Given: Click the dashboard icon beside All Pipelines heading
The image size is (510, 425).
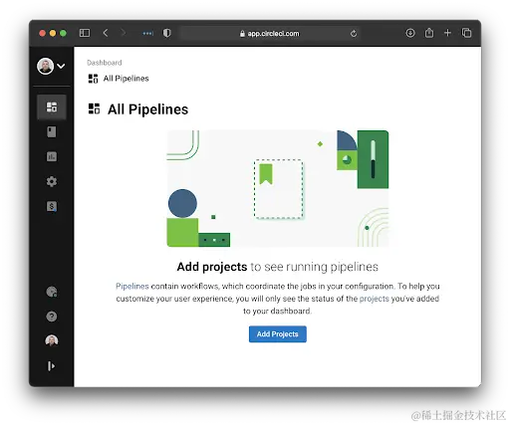Looking at the screenshot, I should pos(94,108).
